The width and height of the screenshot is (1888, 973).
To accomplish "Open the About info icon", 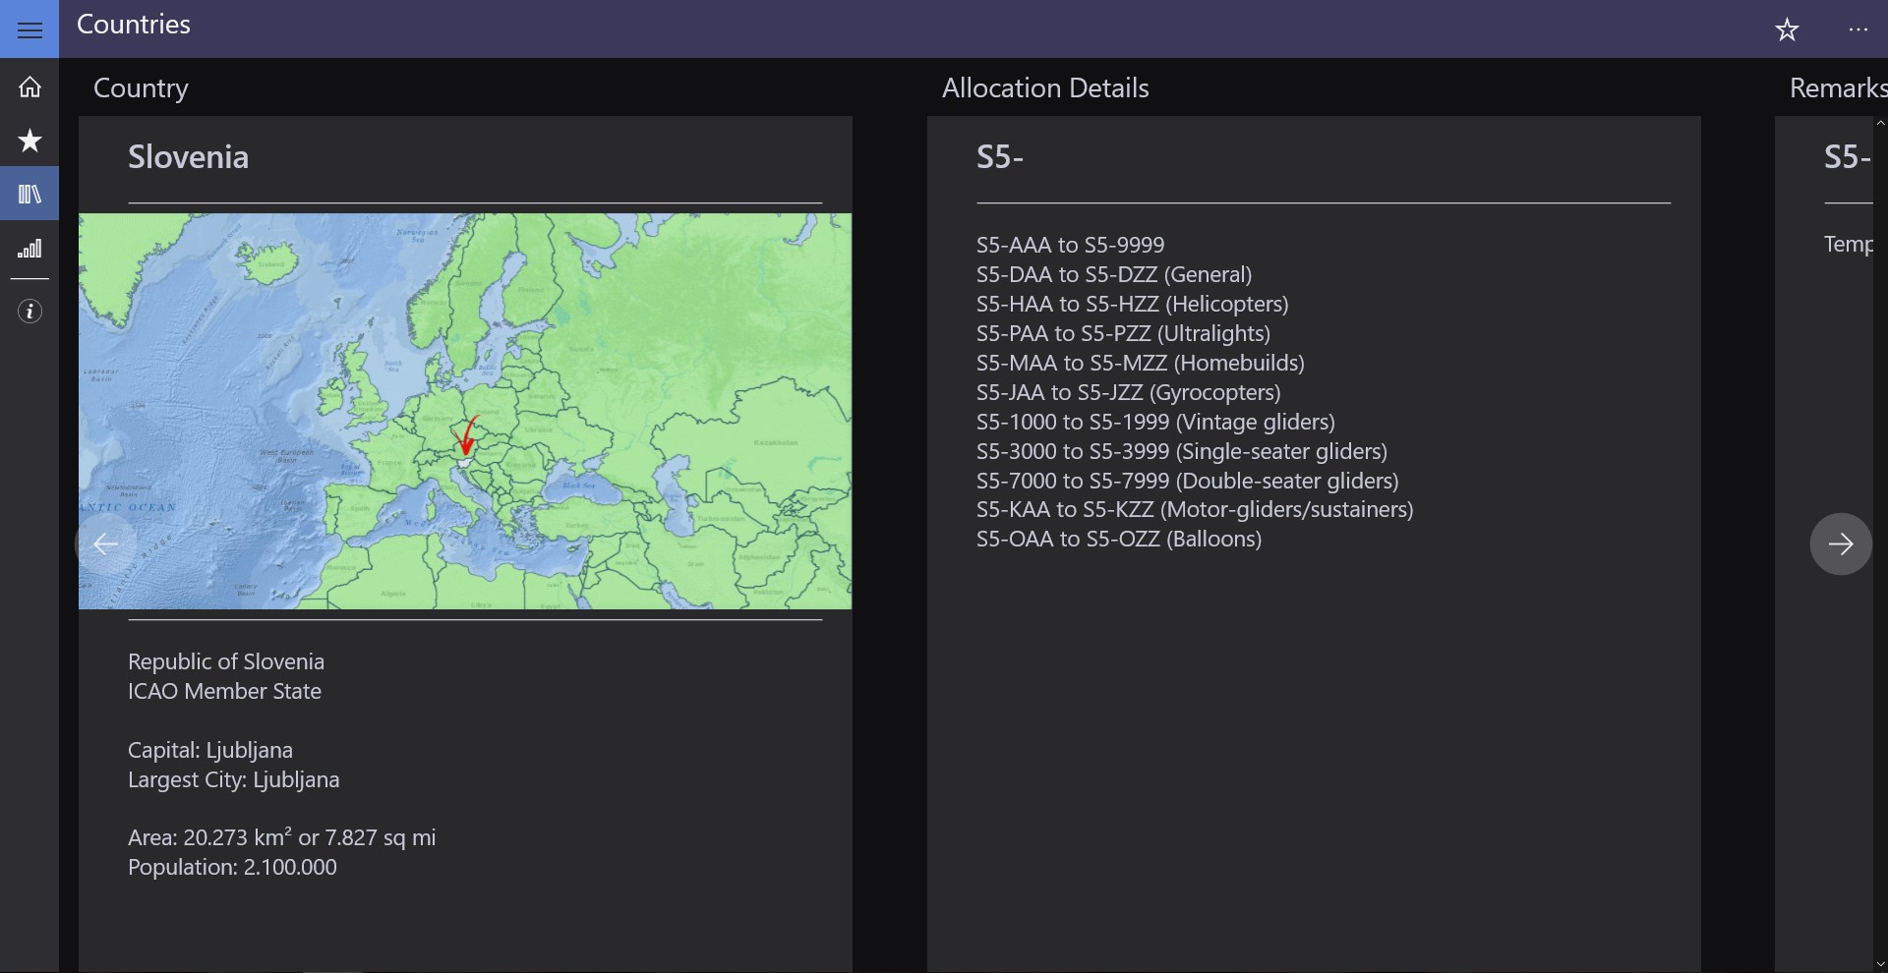I will pyautogui.click(x=29, y=312).
